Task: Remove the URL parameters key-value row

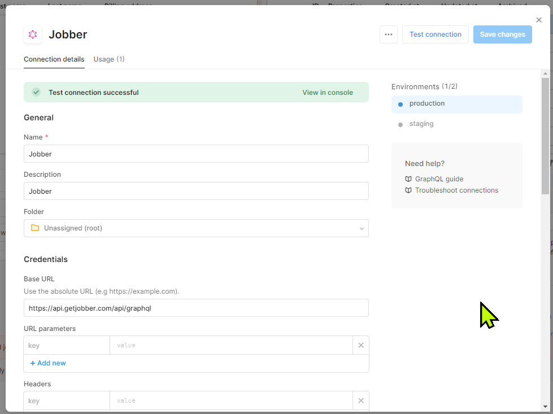Action: click(361, 345)
